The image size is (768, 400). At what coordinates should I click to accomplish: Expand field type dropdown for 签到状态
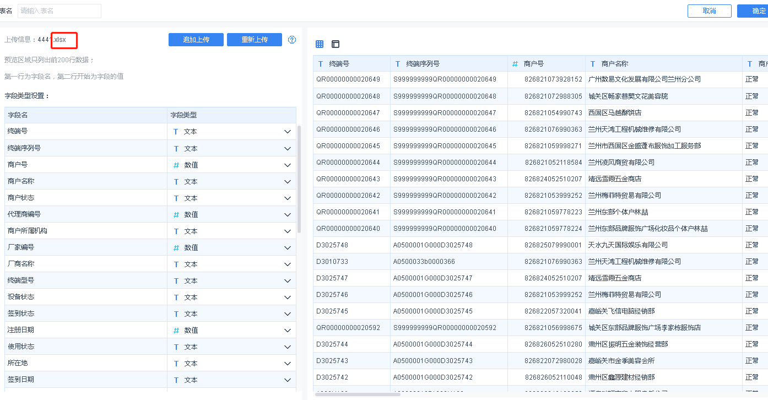point(287,313)
